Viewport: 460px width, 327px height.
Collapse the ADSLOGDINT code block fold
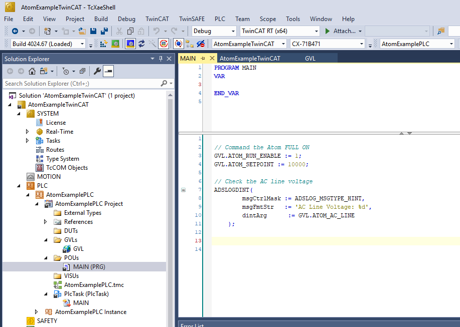[183, 190]
